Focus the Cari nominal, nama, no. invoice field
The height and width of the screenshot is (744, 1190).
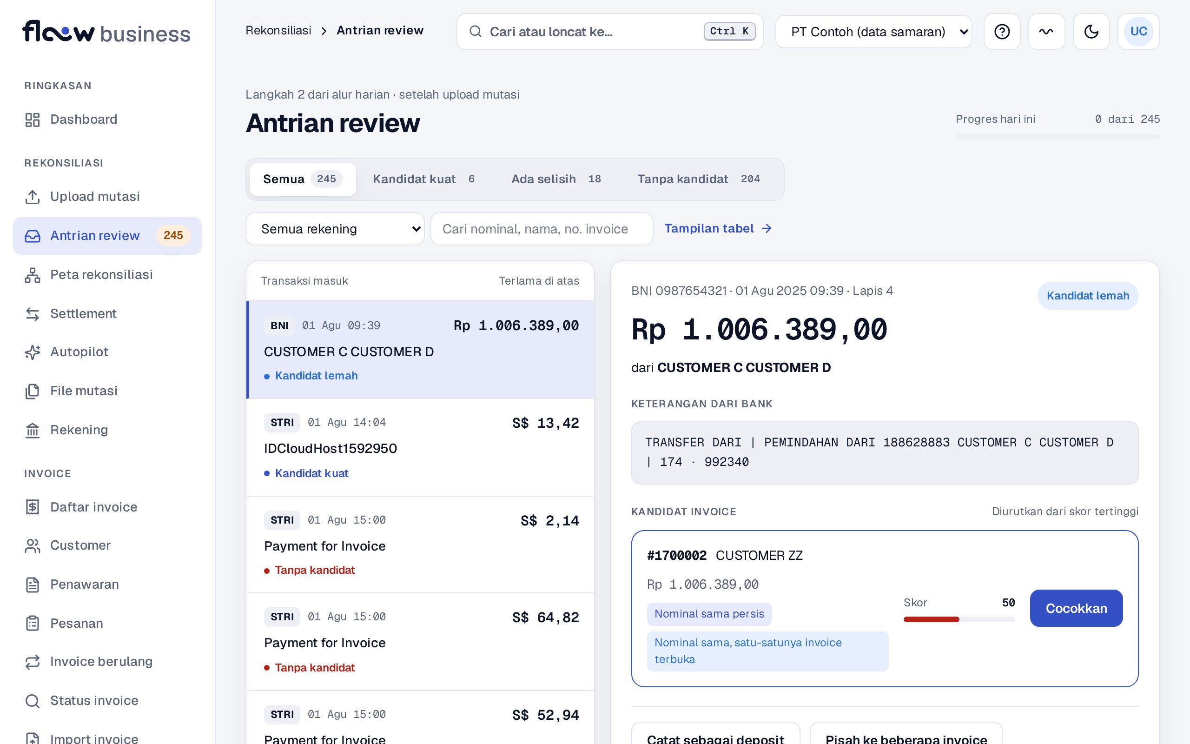[x=542, y=229]
